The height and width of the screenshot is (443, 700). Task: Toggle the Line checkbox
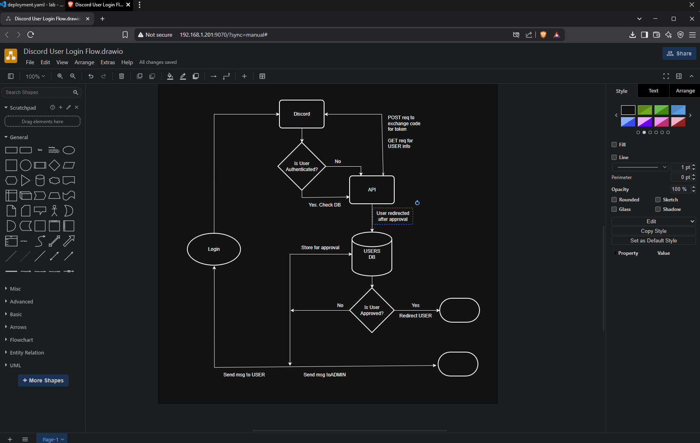[x=614, y=158]
